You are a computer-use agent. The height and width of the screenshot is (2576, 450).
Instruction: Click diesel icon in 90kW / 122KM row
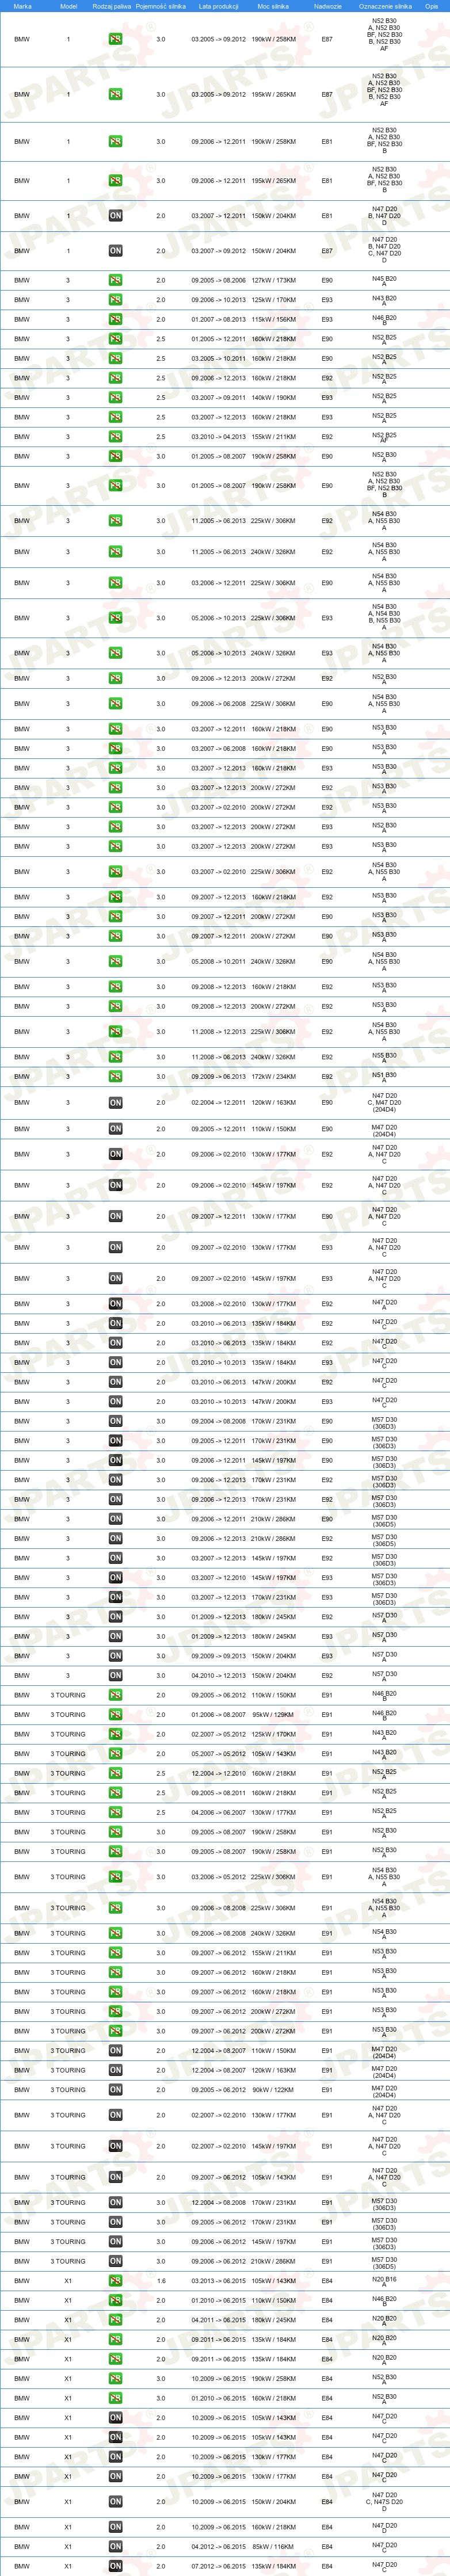click(x=115, y=2089)
